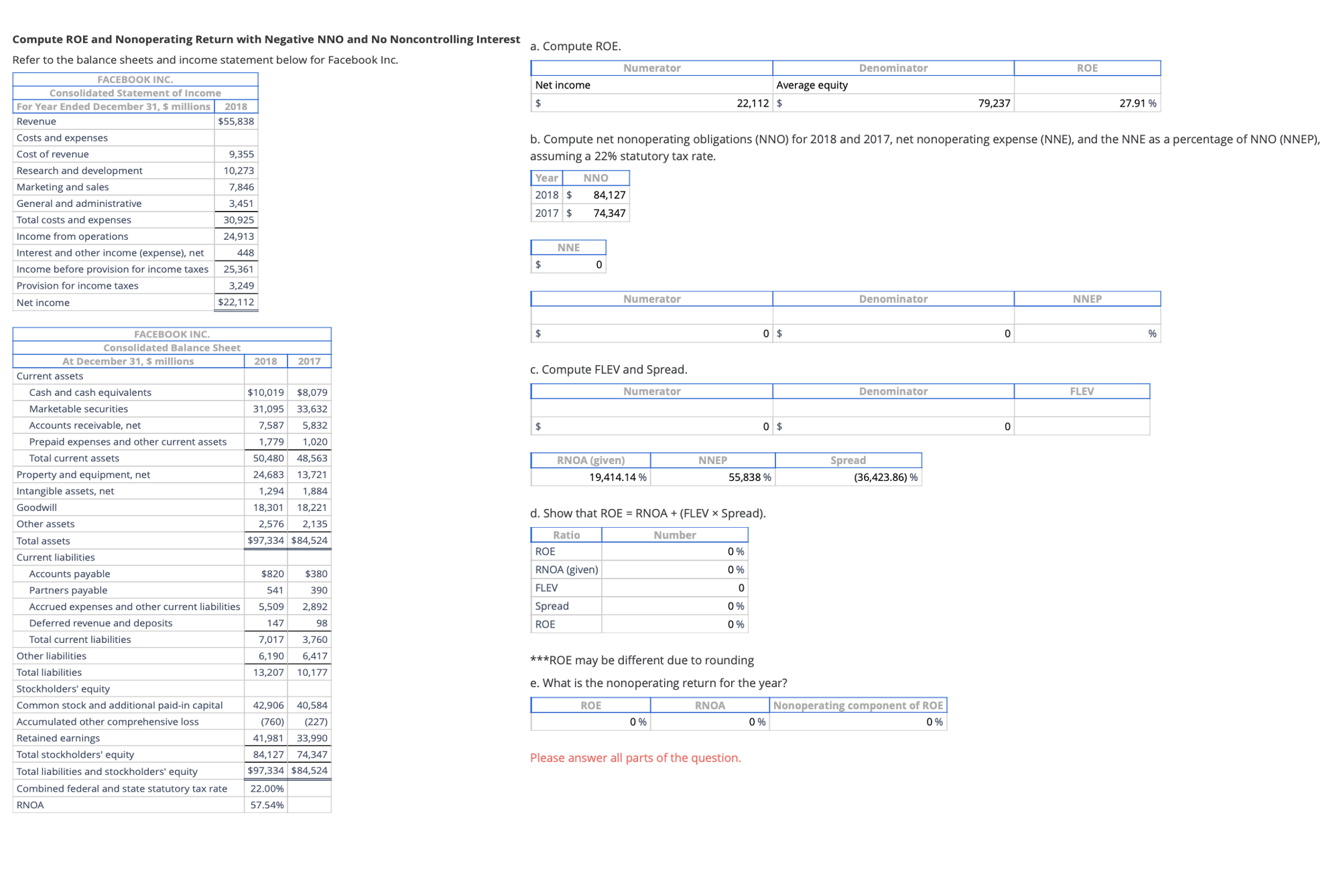Image resolution: width=1335 pixels, height=876 pixels.
Task: Click the Net income numerator input field
Action: pos(651,102)
